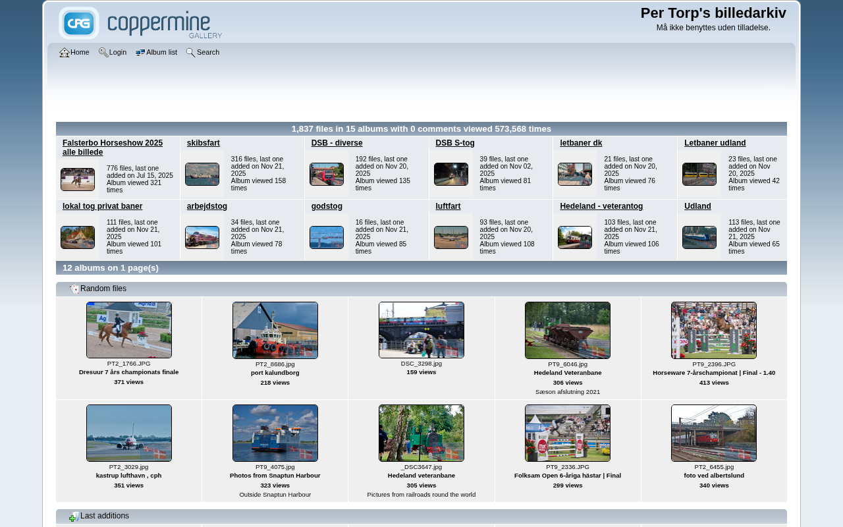The height and width of the screenshot is (527, 843).
Task: Open the luftfart album link
Action: (449, 206)
